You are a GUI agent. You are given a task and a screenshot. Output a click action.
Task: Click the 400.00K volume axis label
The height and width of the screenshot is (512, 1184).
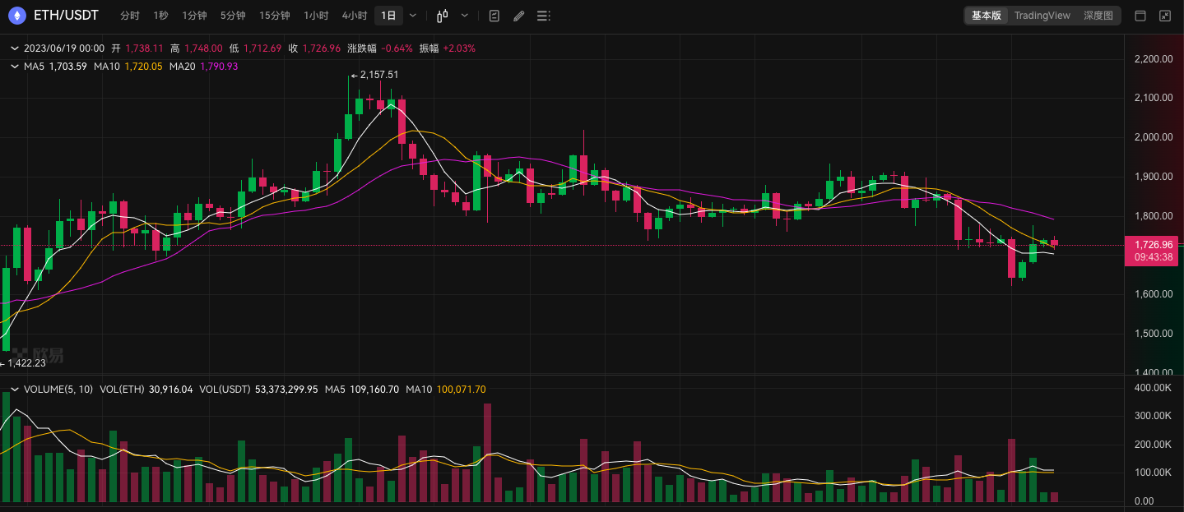(1153, 387)
